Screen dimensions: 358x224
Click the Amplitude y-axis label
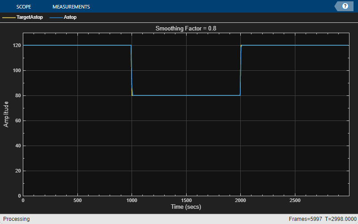coord(6,114)
